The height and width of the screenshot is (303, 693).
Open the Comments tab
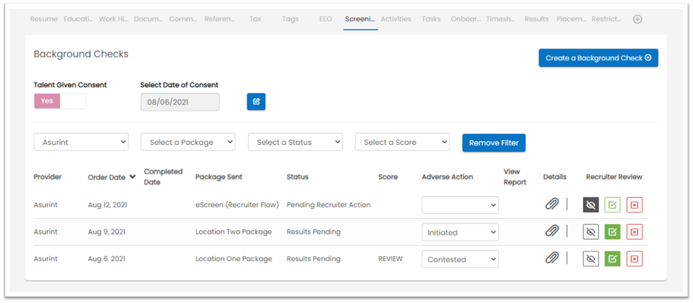click(x=184, y=19)
